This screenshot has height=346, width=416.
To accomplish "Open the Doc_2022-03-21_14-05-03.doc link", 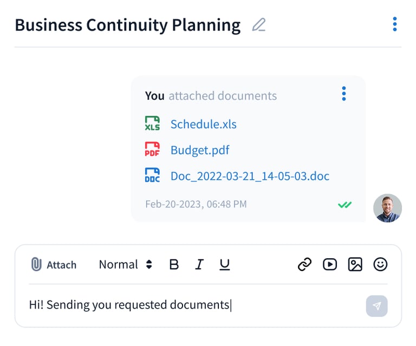I will point(250,176).
